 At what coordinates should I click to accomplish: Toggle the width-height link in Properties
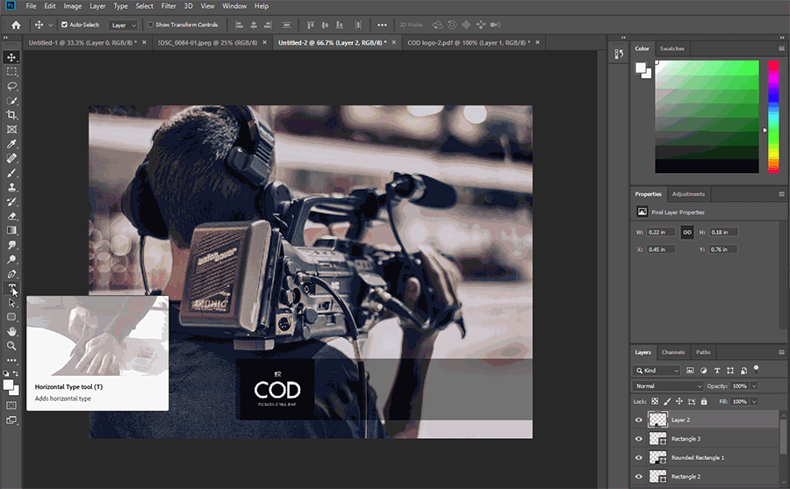click(686, 233)
